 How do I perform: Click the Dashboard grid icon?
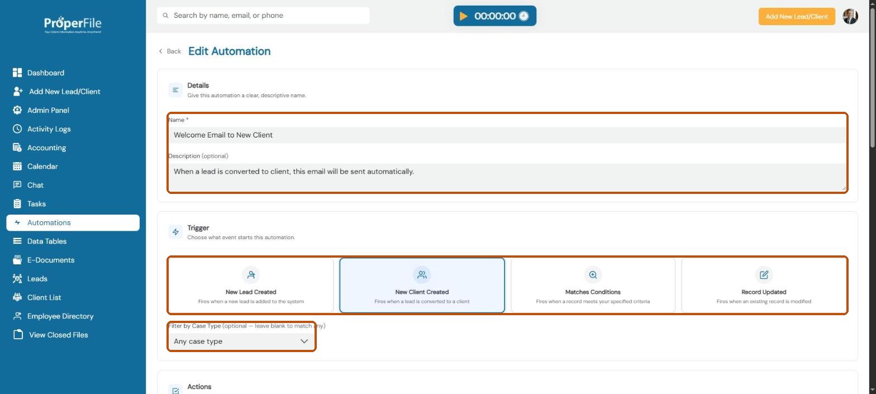pos(17,73)
